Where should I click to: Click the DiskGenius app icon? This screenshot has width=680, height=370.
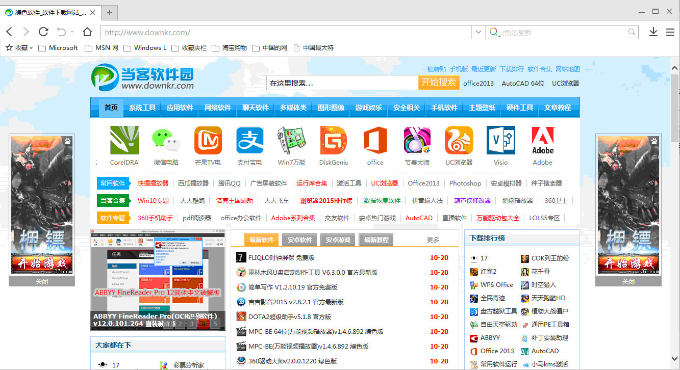pyautogui.click(x=334, y=141)
